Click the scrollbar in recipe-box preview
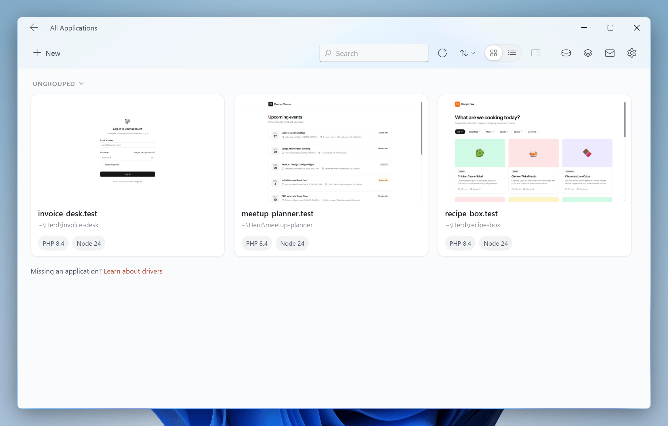 point(625,120)
